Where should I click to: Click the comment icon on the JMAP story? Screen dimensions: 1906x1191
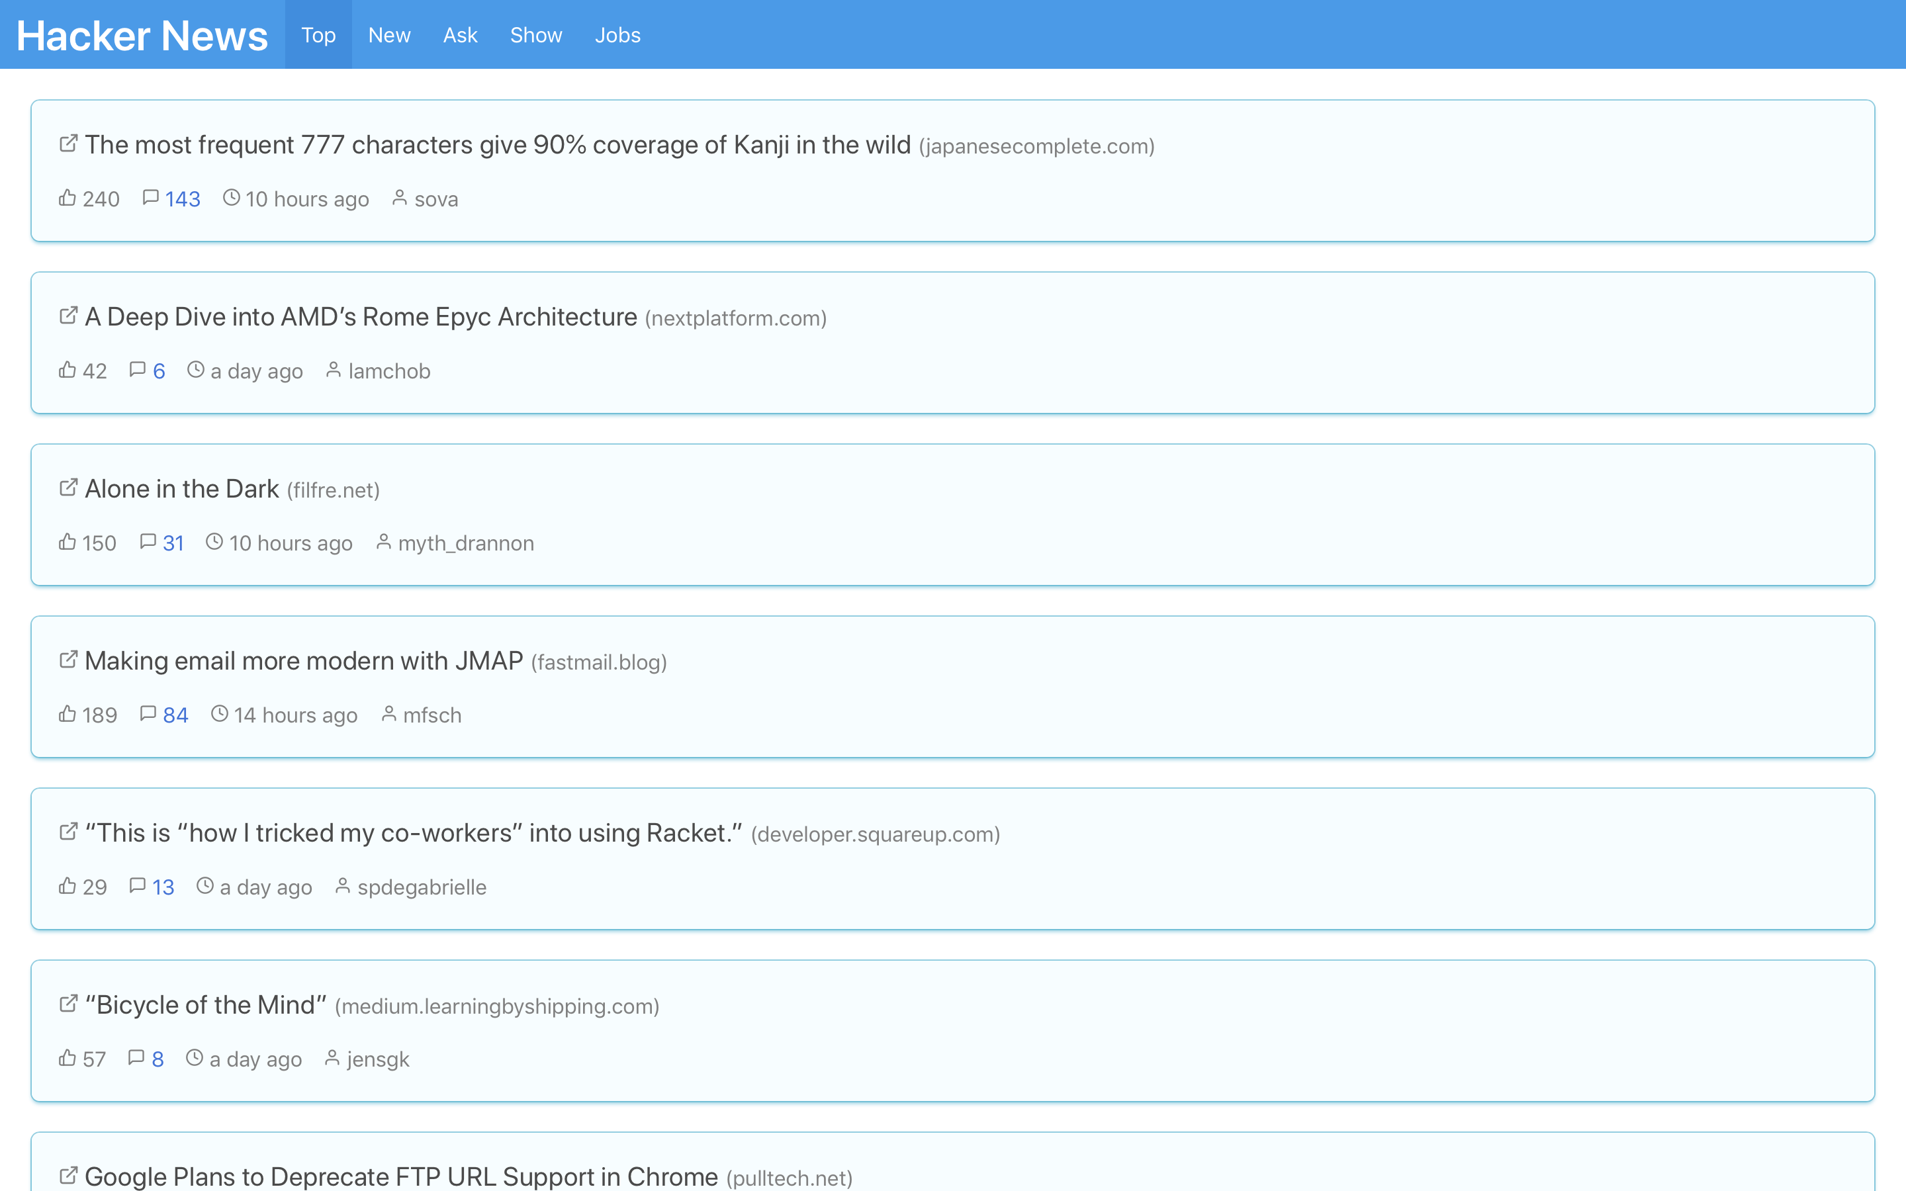tap(148, 714)
